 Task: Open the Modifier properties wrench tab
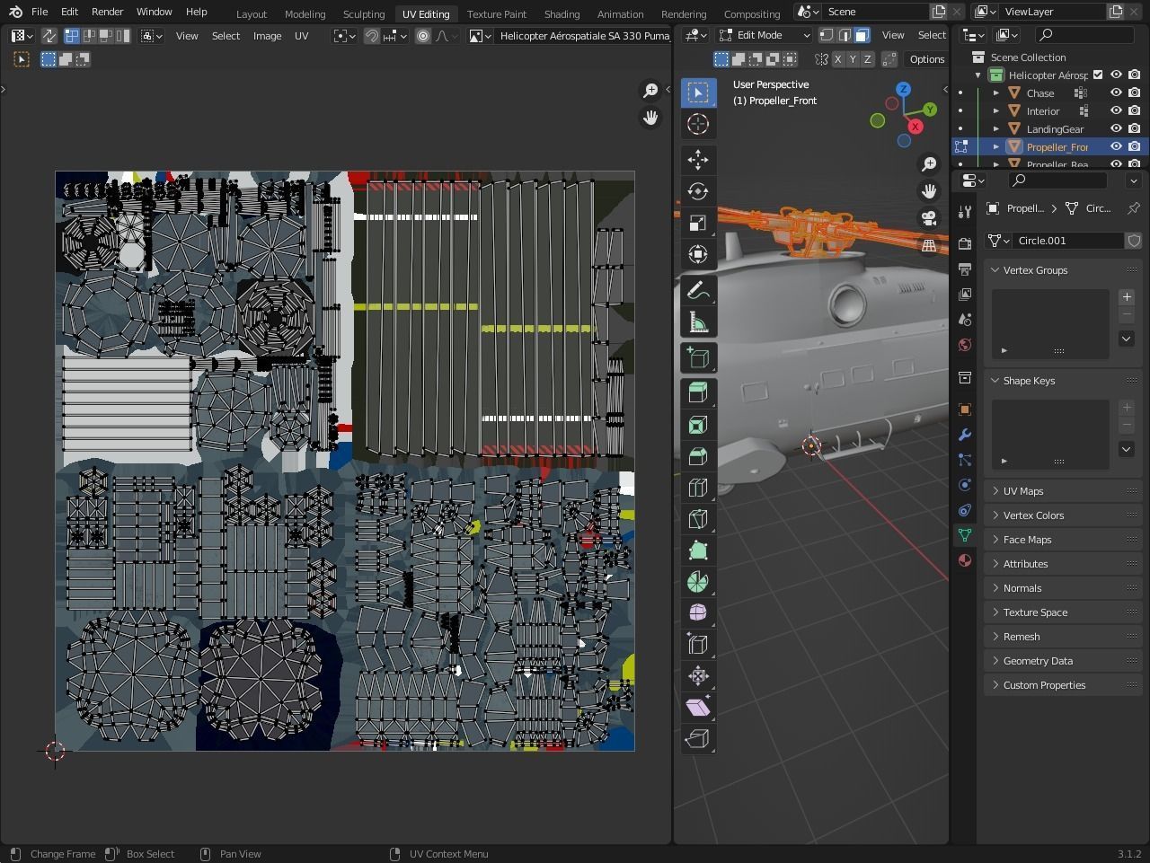coord(965,435)
